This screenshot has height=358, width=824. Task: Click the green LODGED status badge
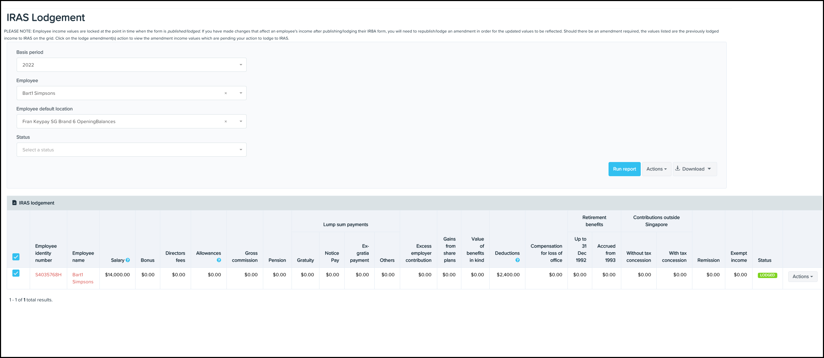pyautogui.click(x=767, y=275)
